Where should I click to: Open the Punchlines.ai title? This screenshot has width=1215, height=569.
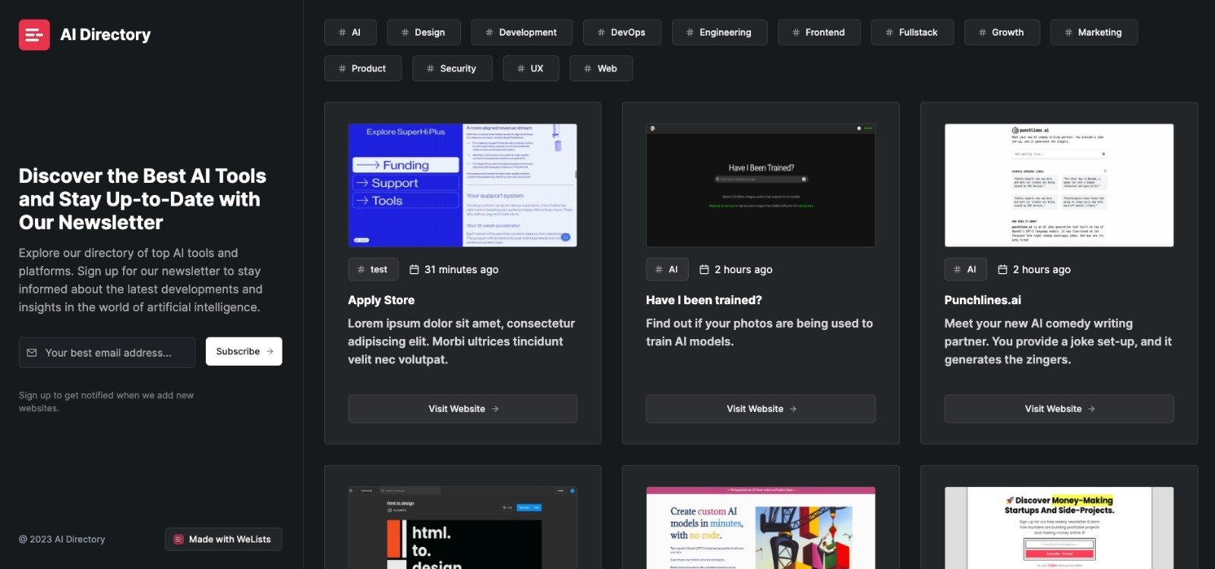pyautogui.click(x=983, y=300)
